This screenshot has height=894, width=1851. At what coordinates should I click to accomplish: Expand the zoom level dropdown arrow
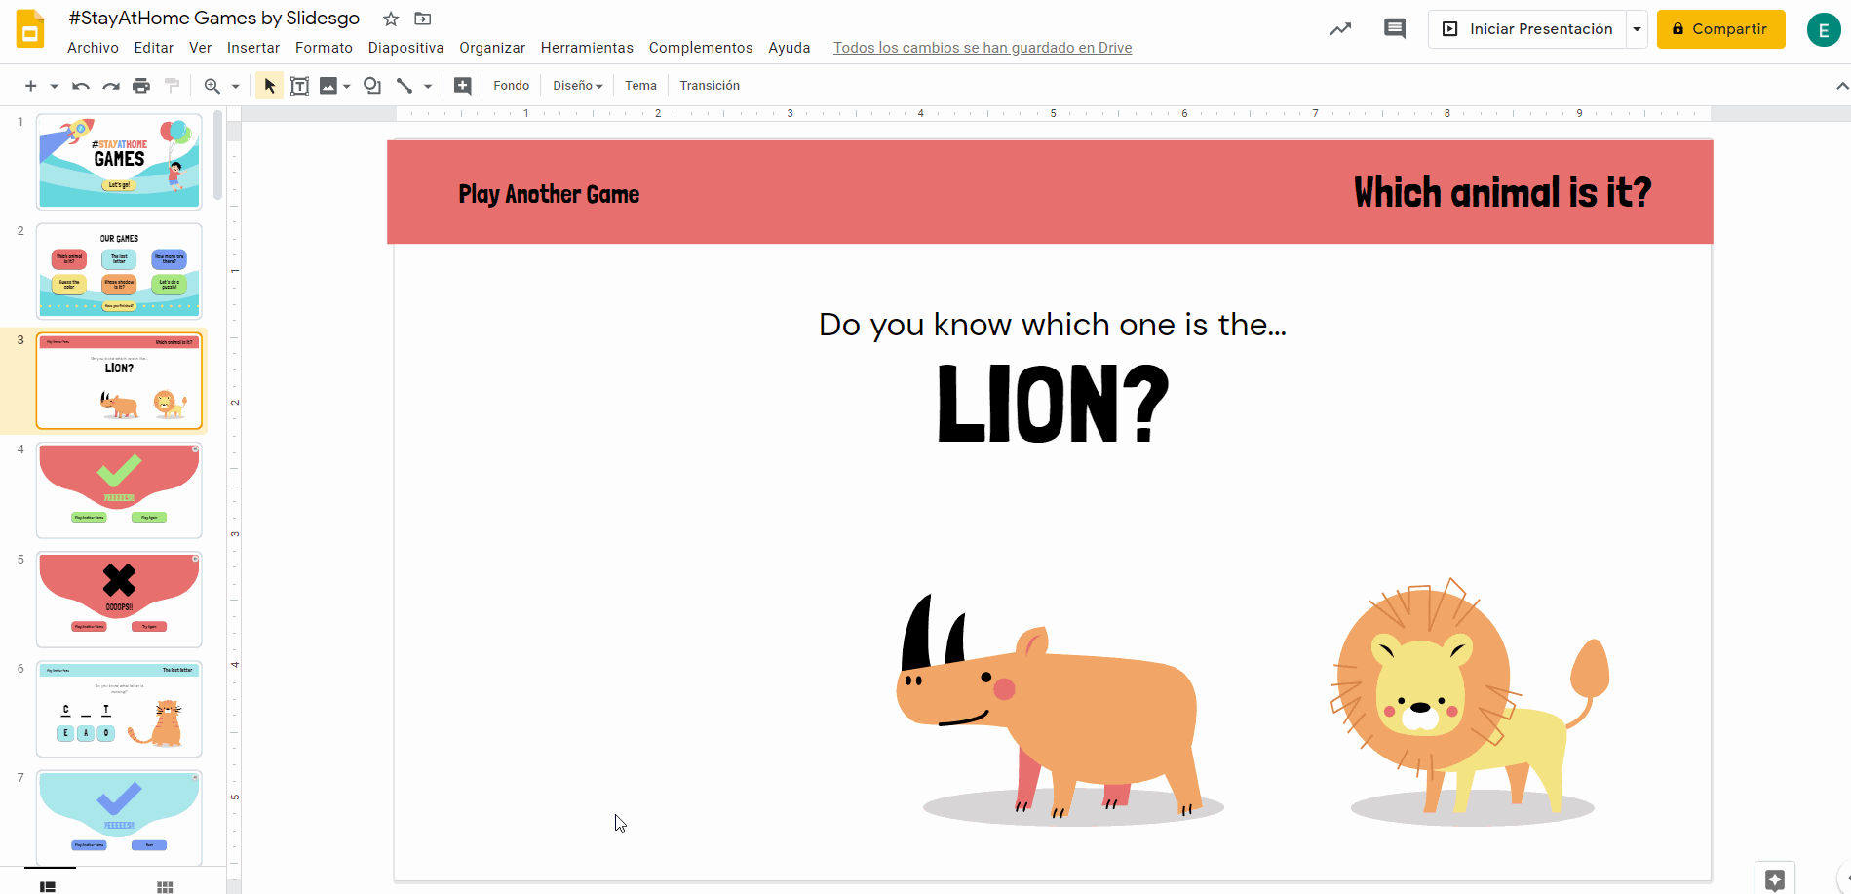point(235,86)
